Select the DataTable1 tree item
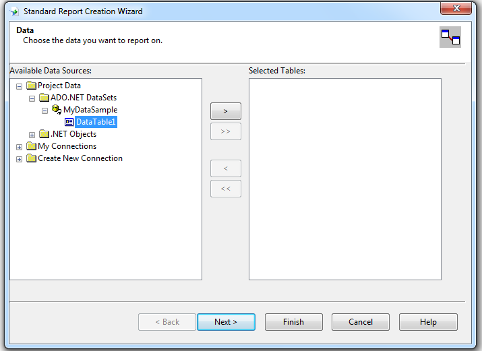482x351 pixels. click(x=96, y=122)
